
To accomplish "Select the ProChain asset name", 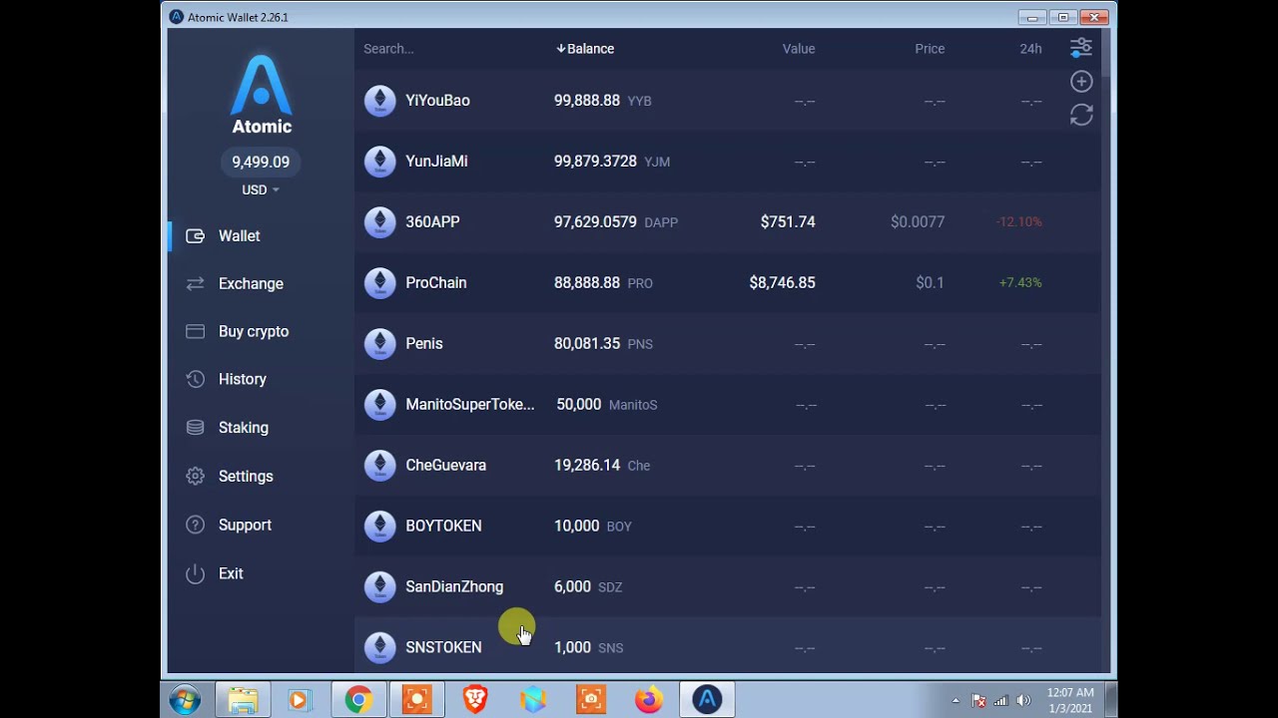I will tap(436, 283).
